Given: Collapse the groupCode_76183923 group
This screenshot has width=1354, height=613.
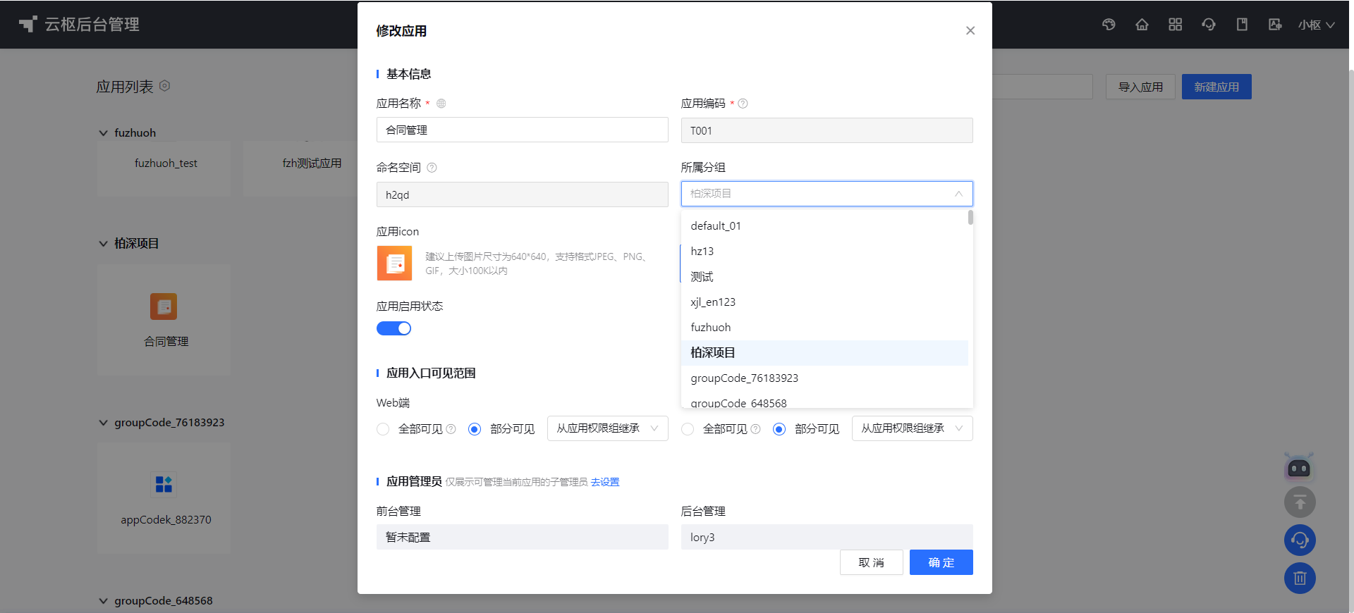Looking at the screenshot, I should (103, 423).
